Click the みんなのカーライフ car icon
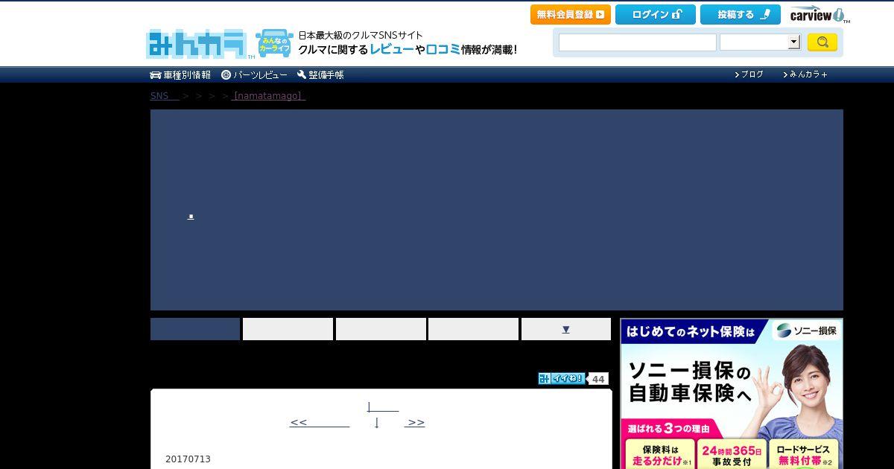Screen dimensions: 894x469 pyautogui.click(x=273, y=44)
